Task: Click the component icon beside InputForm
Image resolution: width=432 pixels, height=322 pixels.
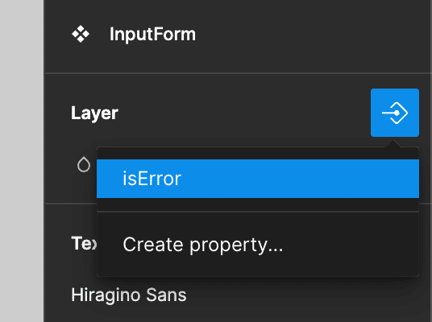Action: point(81,34)
